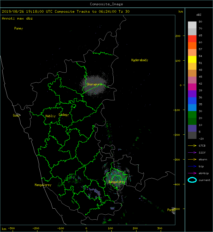Pick the 20 dBZ dark green swatch
This screenshot has width=213, height=232.
pyautogui.click(x=192, y=121)
